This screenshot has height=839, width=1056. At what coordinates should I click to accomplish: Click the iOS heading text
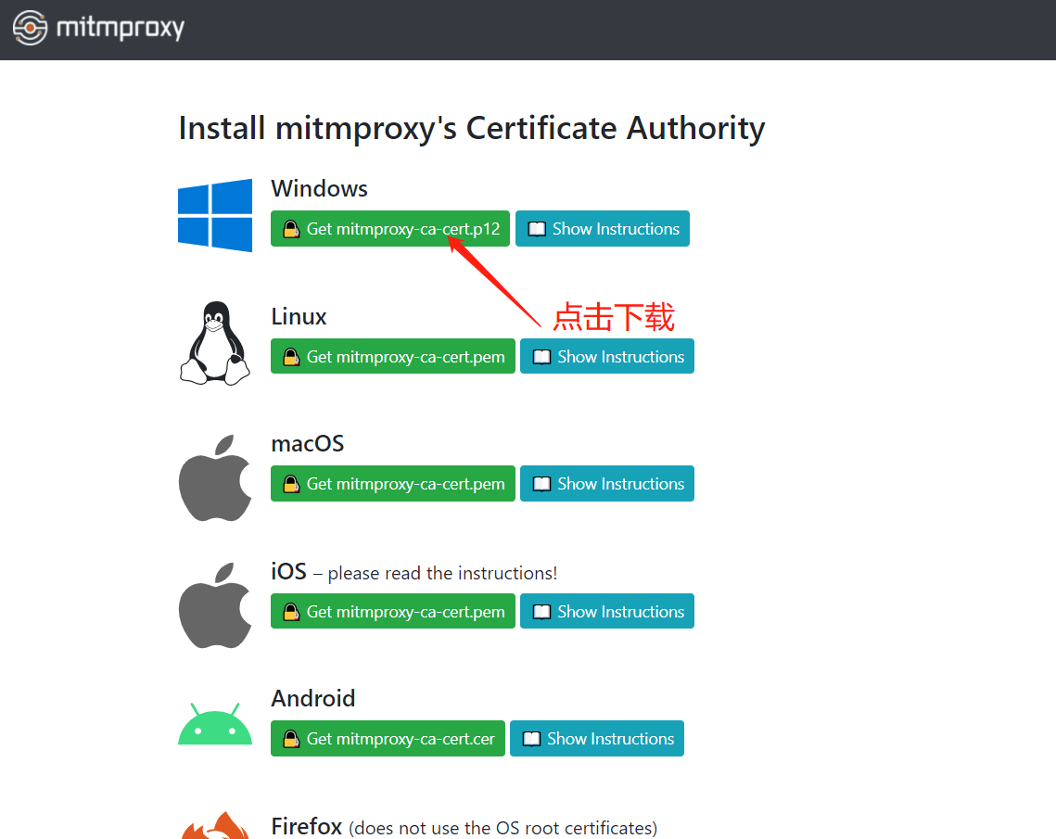(x=288, y=572)
